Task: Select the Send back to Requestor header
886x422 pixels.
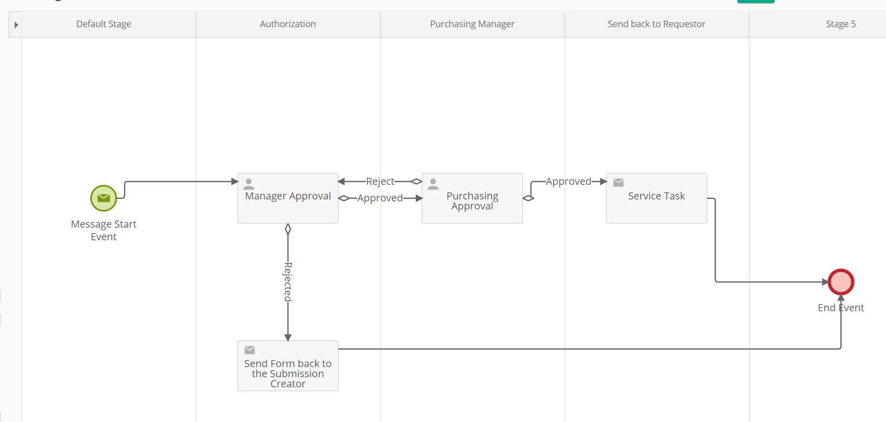Action: point(656,24)
